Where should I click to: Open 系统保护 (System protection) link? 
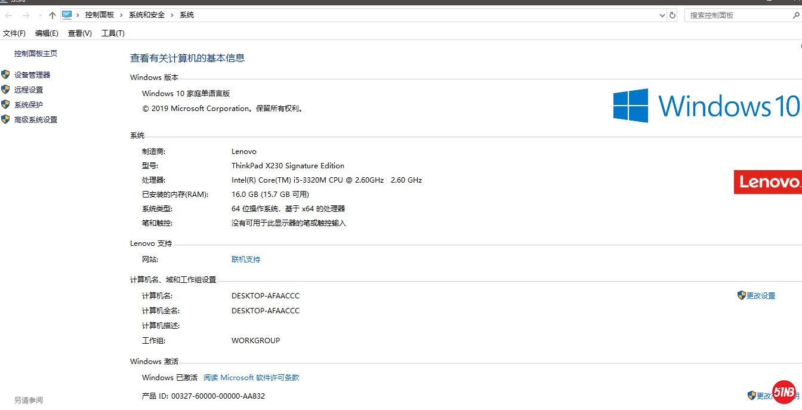point(29,104)
